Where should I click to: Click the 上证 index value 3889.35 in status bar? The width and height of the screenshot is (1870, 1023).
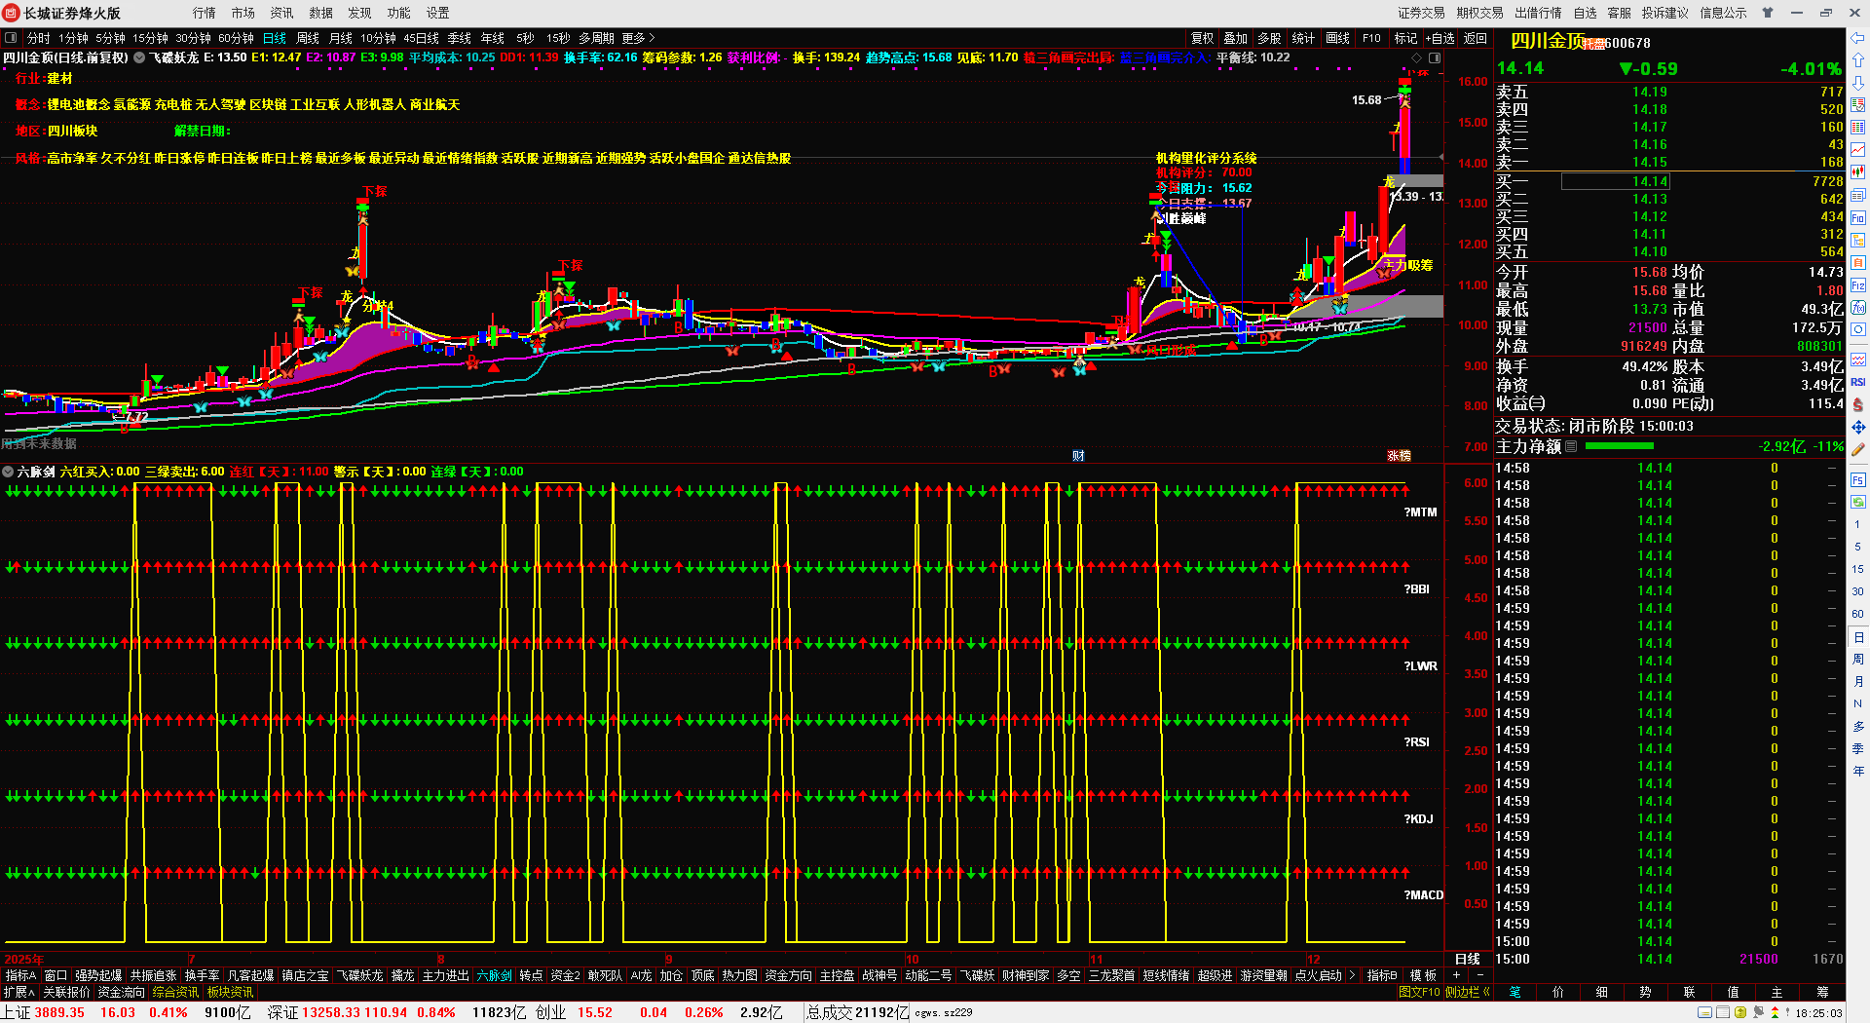click(59, 1012)
